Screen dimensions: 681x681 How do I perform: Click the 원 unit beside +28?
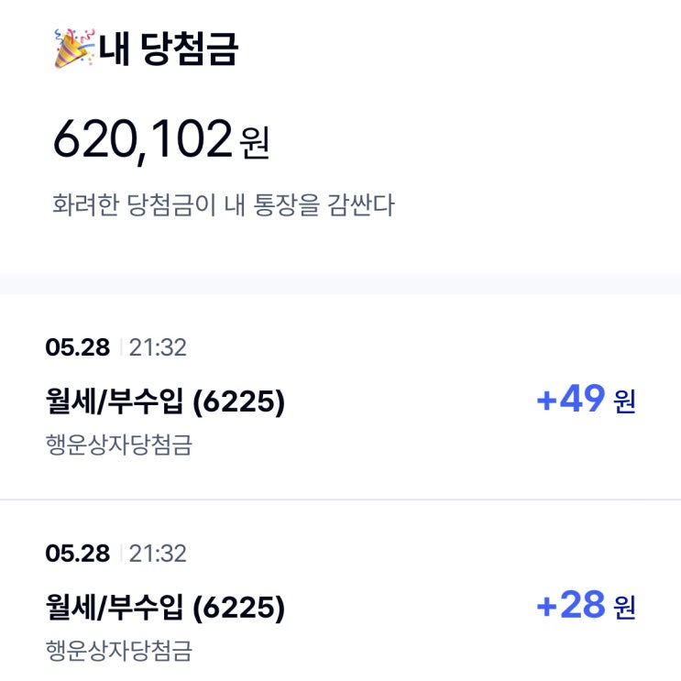(x=624, y=608)
